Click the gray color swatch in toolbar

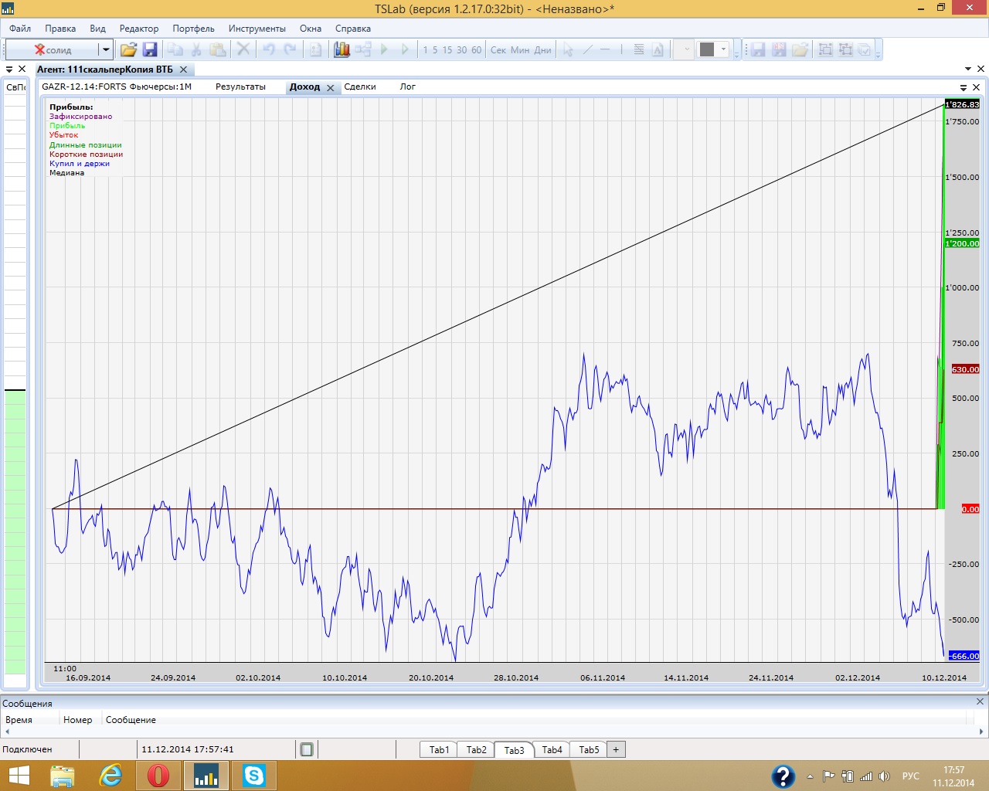(707, 49)
